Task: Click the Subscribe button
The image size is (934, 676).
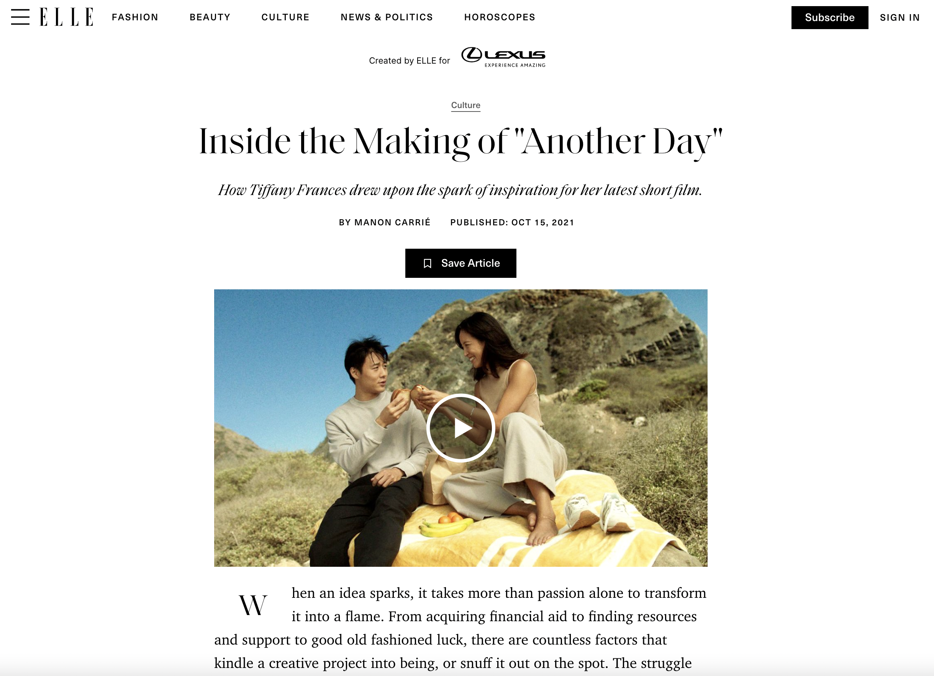Action: 829,17
